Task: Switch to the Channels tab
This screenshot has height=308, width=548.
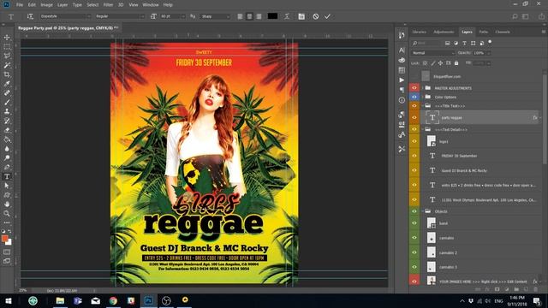Action: pyautogui.click(x=503, y=32)
